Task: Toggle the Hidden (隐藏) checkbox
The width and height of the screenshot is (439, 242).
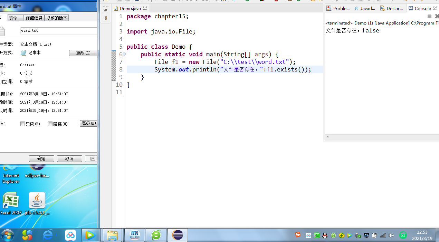Action: [50, 124]
